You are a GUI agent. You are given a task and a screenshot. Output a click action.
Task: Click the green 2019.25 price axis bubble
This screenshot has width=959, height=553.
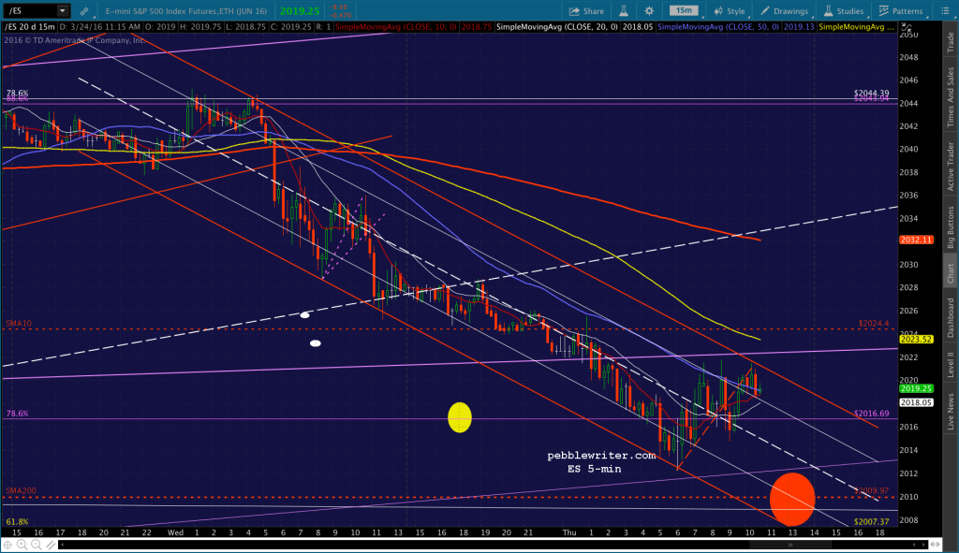(x=916, y=388)
